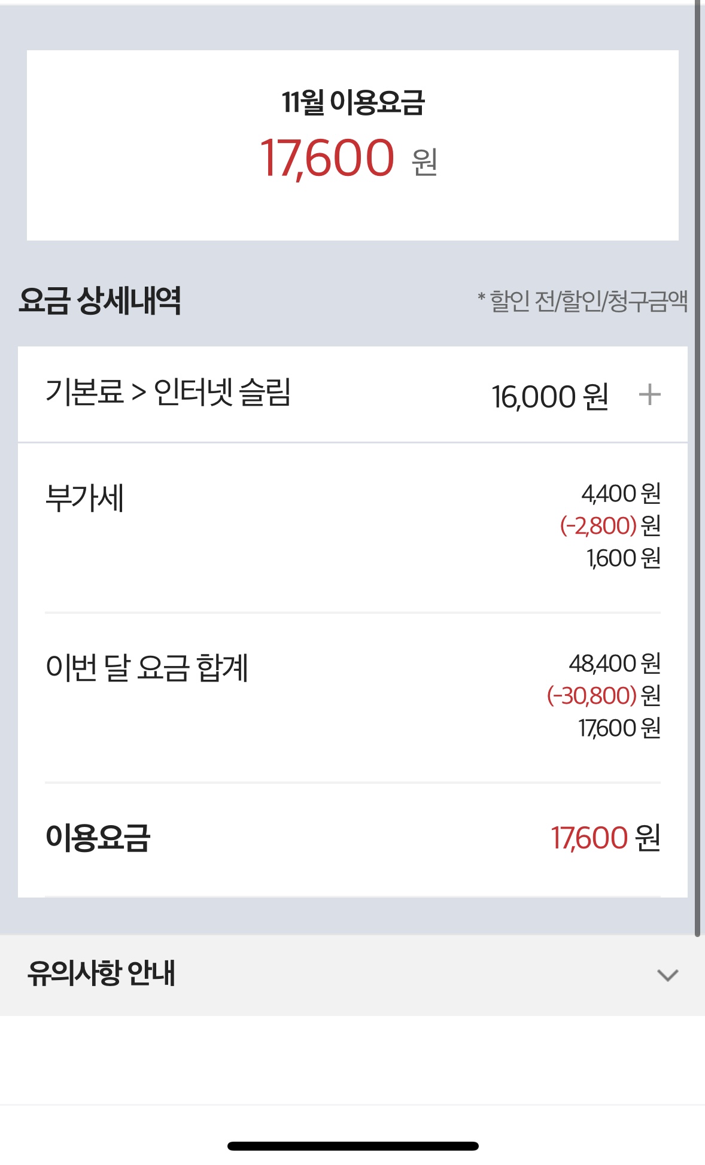Expand the 유의사항 안내 chevron arrow
The image size is (705, 1165).
click(667, 975)
